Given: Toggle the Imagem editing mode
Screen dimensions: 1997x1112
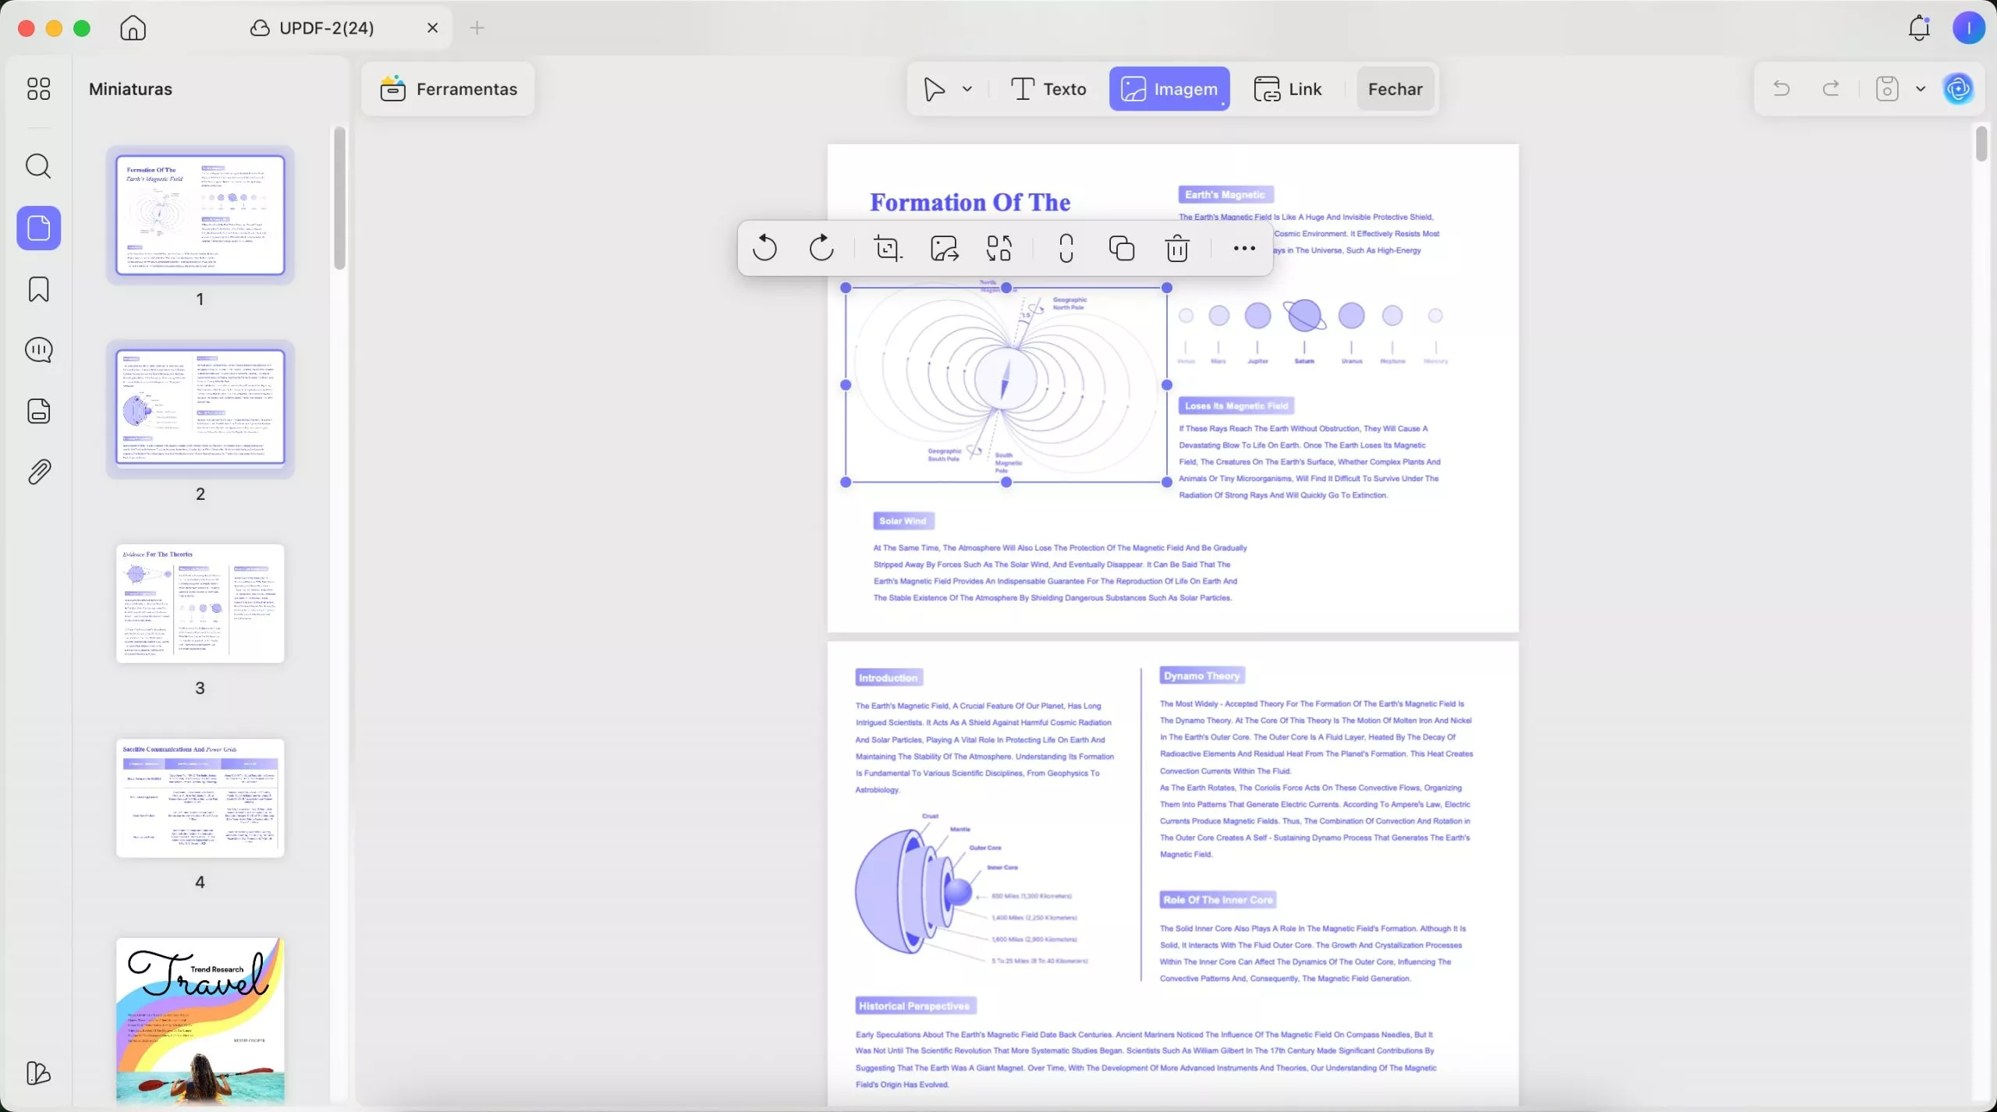Looking at the screenshot, I should 1169,89.
